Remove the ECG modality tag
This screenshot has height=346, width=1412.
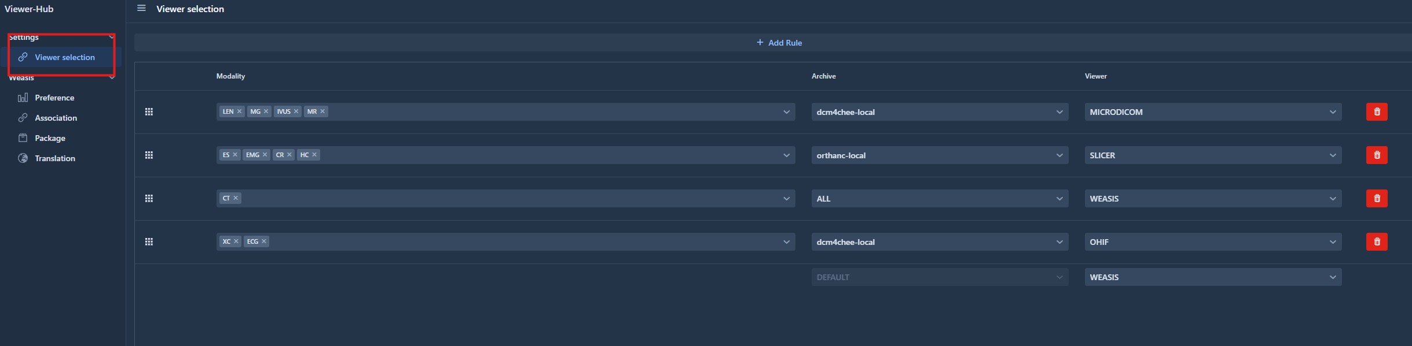point(264,241)
